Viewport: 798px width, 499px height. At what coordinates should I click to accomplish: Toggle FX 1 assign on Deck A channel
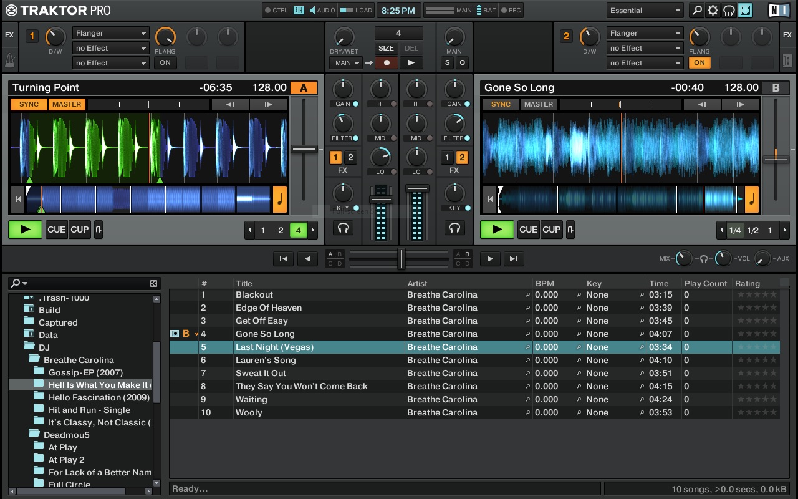[x=336, y=157]
